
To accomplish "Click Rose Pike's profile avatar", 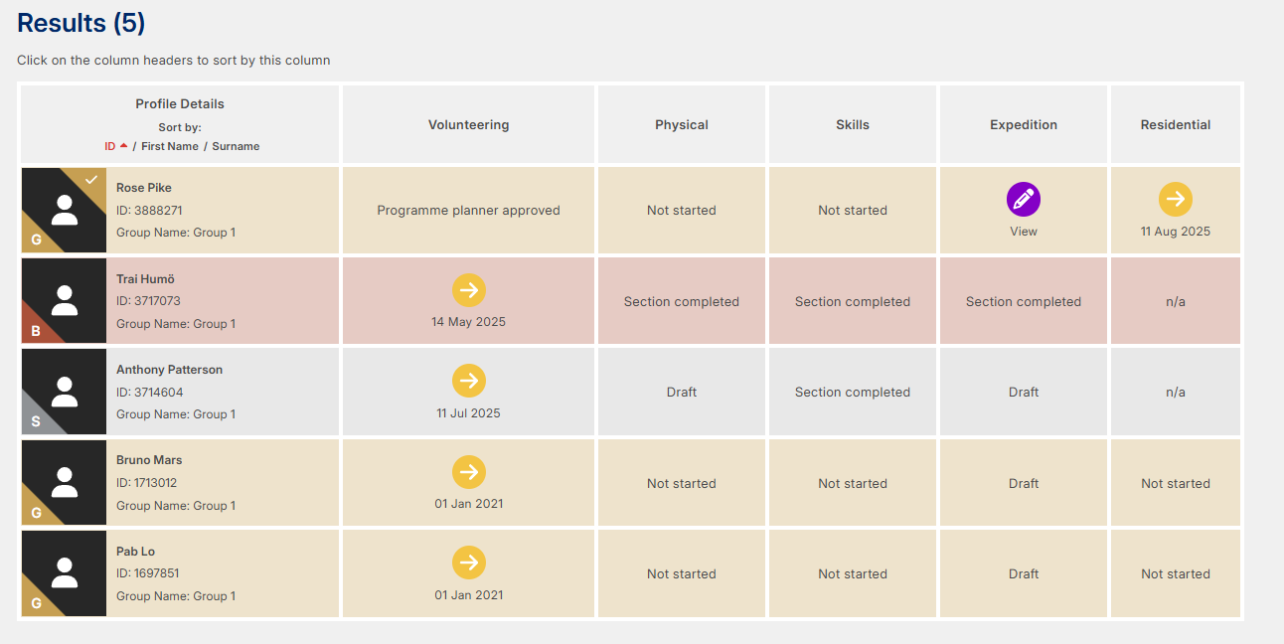I will tap(64, 210).
